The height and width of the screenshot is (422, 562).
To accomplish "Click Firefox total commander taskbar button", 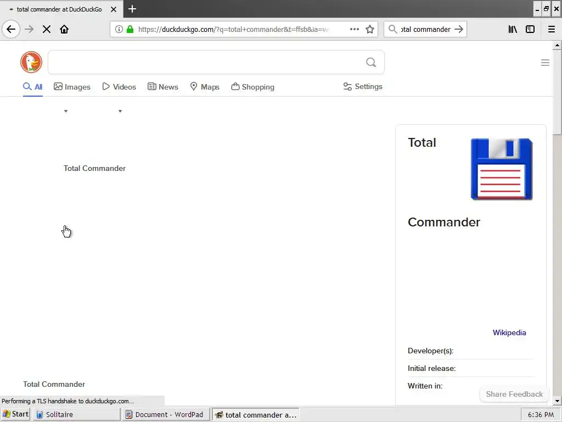I will [x=256, y=415].
